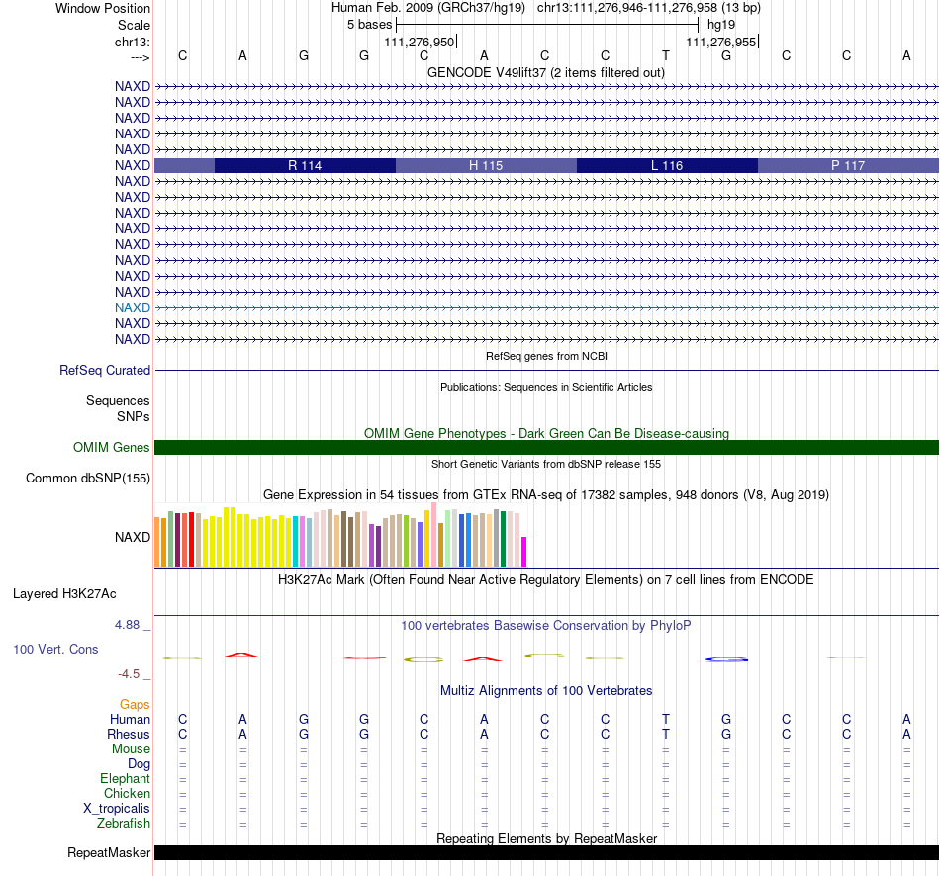Click the dark green OMIM gene bar
Screen dimensions: 940x876
pyautogui.click(x=546, y=447)
